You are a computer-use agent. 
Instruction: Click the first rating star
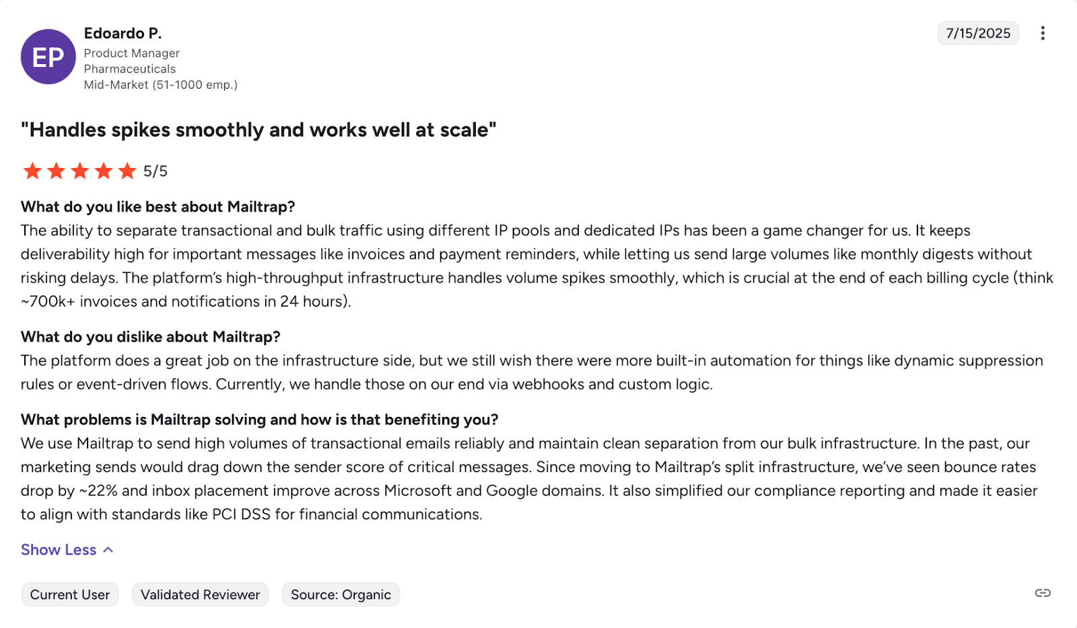pyautogui.click(x=32, y=171)
